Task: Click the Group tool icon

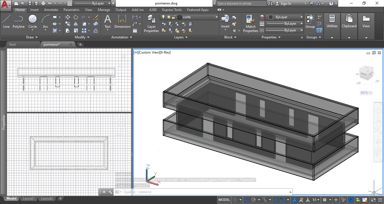Action: (310, 22)
